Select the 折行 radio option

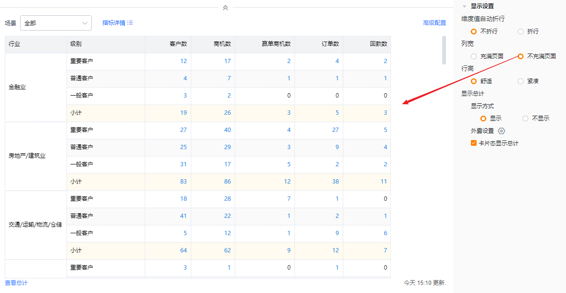click(521, 32)
